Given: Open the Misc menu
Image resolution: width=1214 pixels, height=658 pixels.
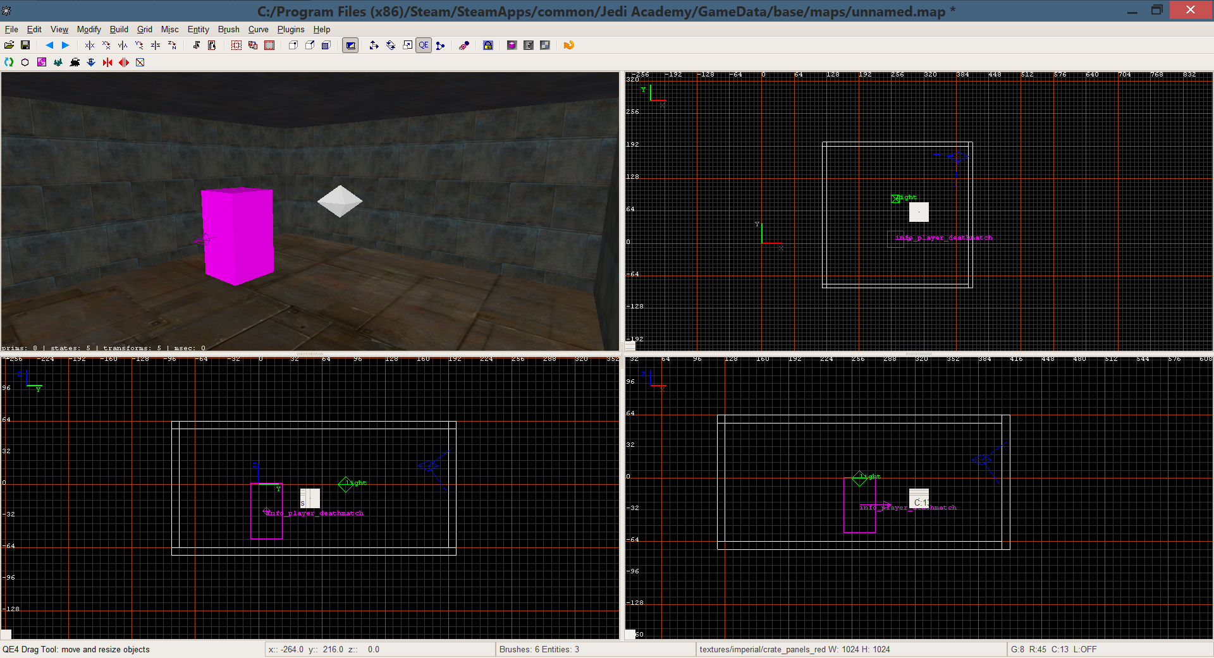Looking at the screenshot, I should tap(169, 29).
